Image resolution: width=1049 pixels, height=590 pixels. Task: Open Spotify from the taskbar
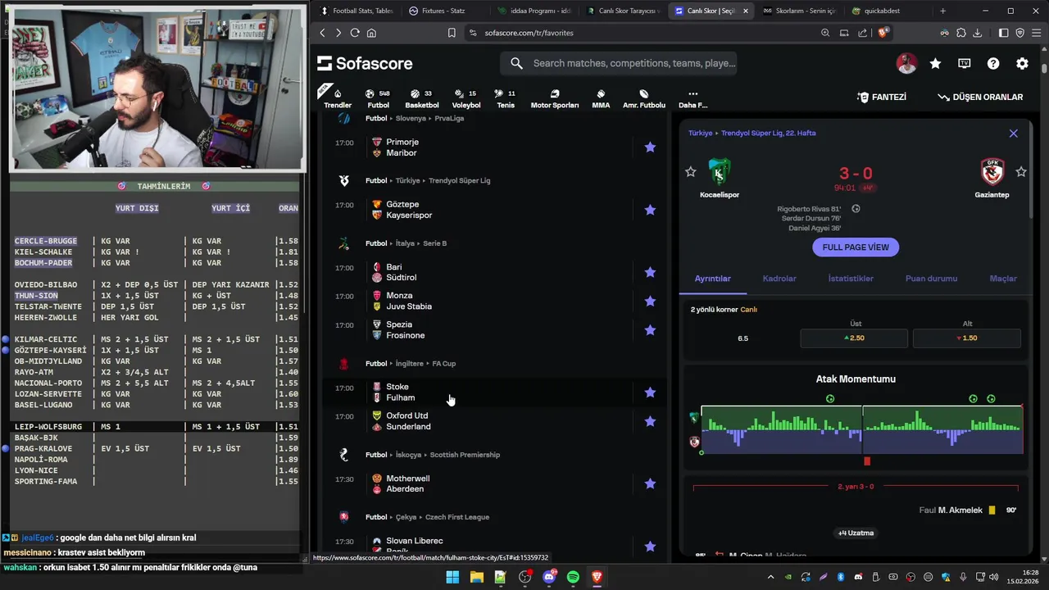click(x=573, y=577)
